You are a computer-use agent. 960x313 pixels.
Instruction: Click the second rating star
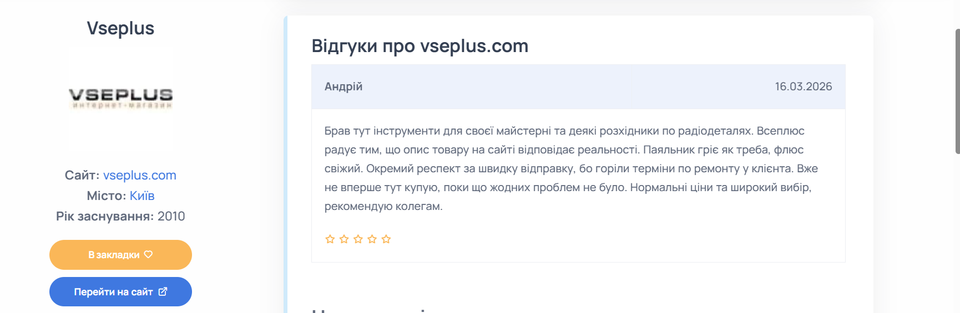344,239
